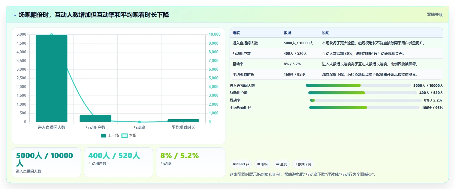
Task: Click the 平均观看时长 bar in the chart
Action: coord(183,120)
